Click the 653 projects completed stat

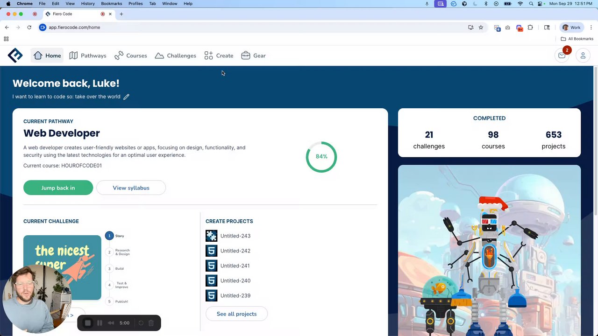click(x=554, y=140)
